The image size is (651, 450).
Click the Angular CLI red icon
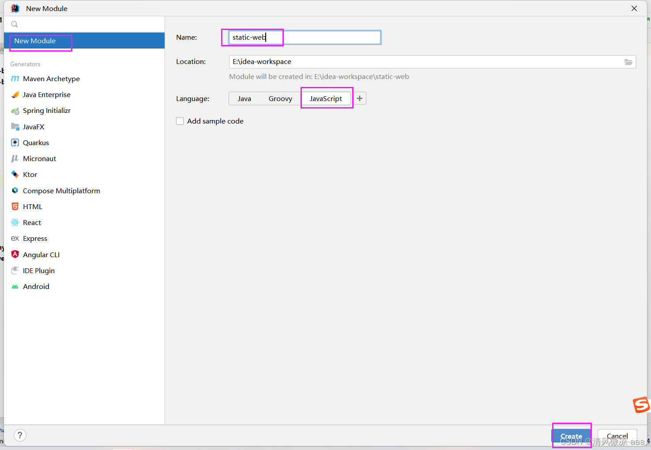(15, 254)
